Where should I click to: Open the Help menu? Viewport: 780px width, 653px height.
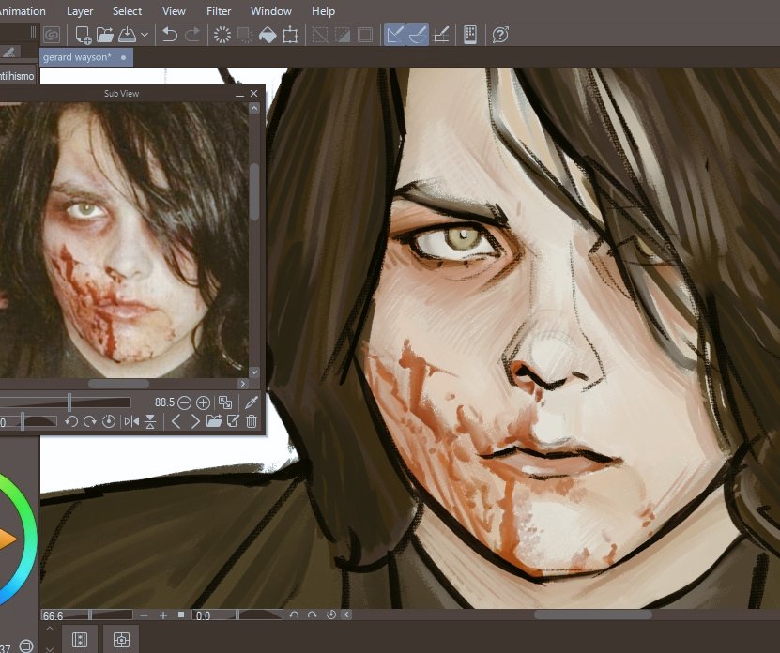[323, 11]
